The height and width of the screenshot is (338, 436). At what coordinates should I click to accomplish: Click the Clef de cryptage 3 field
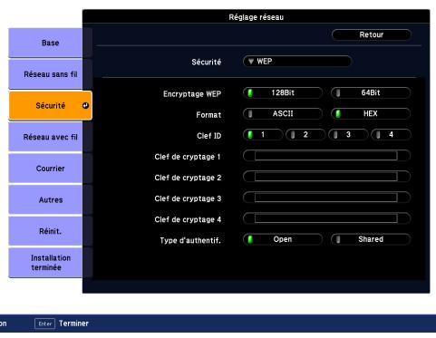326,198
